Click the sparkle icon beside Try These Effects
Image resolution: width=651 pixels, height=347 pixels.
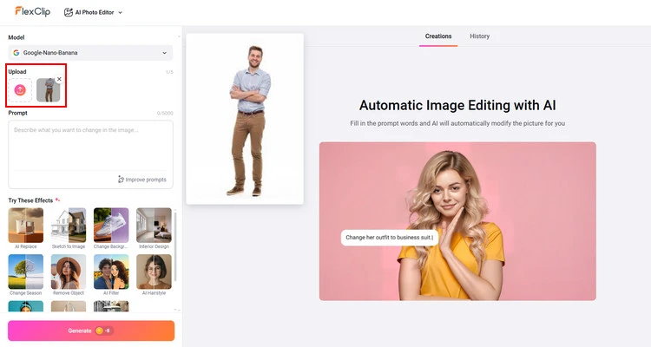(x=57, y=200)
